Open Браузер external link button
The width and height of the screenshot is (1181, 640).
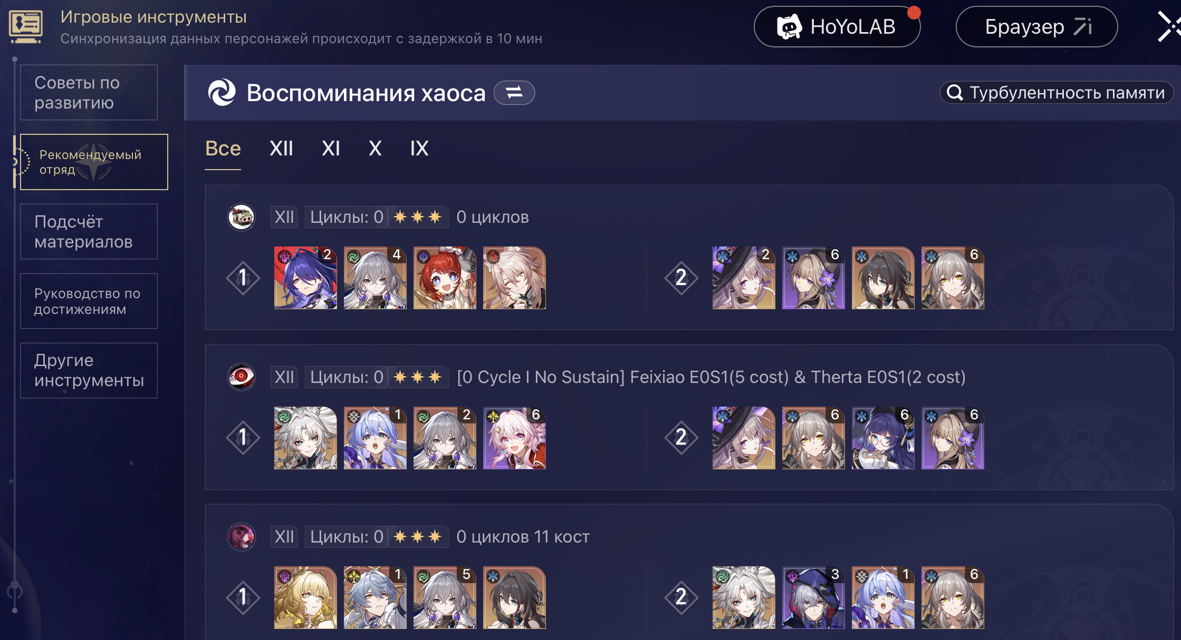1036,27
